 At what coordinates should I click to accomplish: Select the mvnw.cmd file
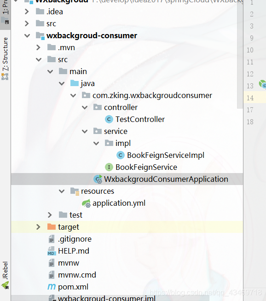coord(77,275)
